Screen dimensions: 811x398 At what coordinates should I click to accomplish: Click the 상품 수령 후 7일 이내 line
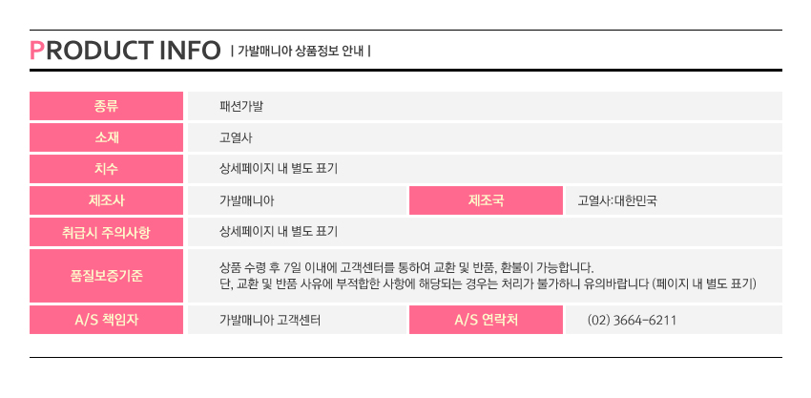pos(406,266)
